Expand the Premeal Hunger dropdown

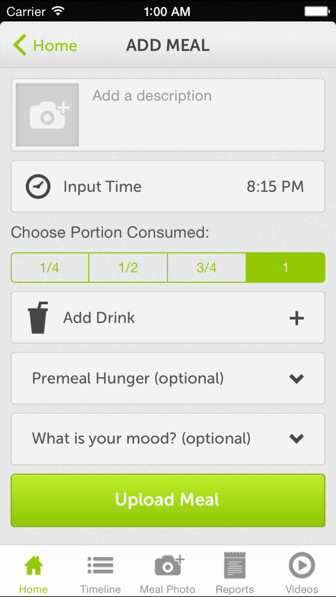(x=297, y=379)
